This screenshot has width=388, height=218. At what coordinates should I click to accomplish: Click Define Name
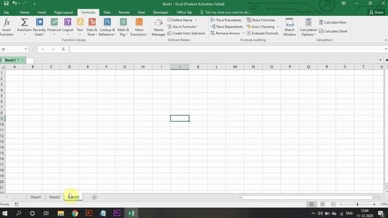180,20
